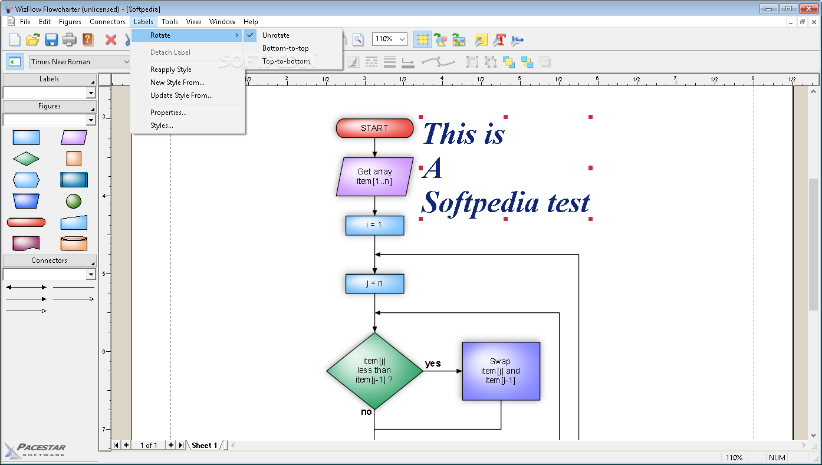Click the Swap item[j] and item[j-1] box
Screen dimensions: 822x465
click(x=501, y=371)
